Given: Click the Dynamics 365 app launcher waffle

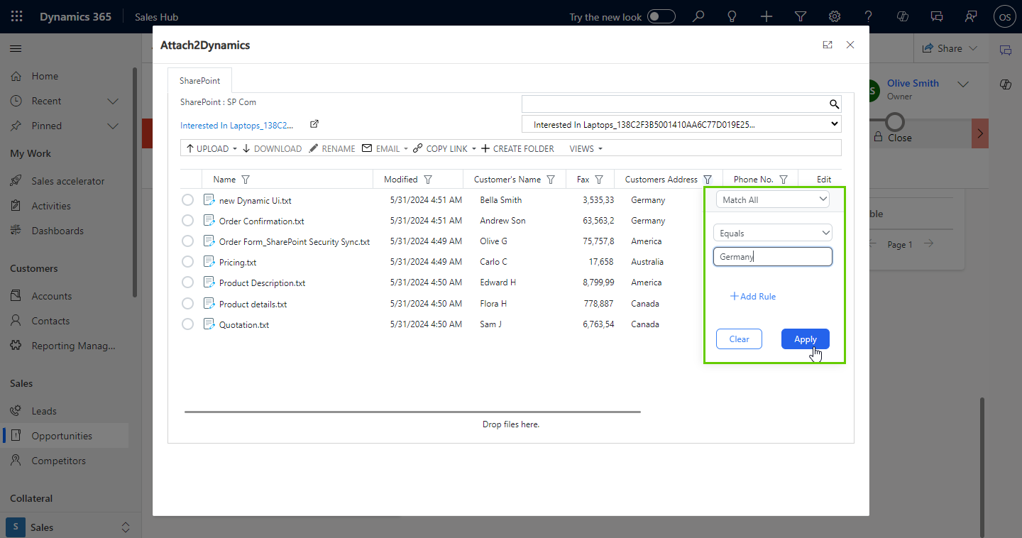Looking at the screenshot, I should [17, 16].
